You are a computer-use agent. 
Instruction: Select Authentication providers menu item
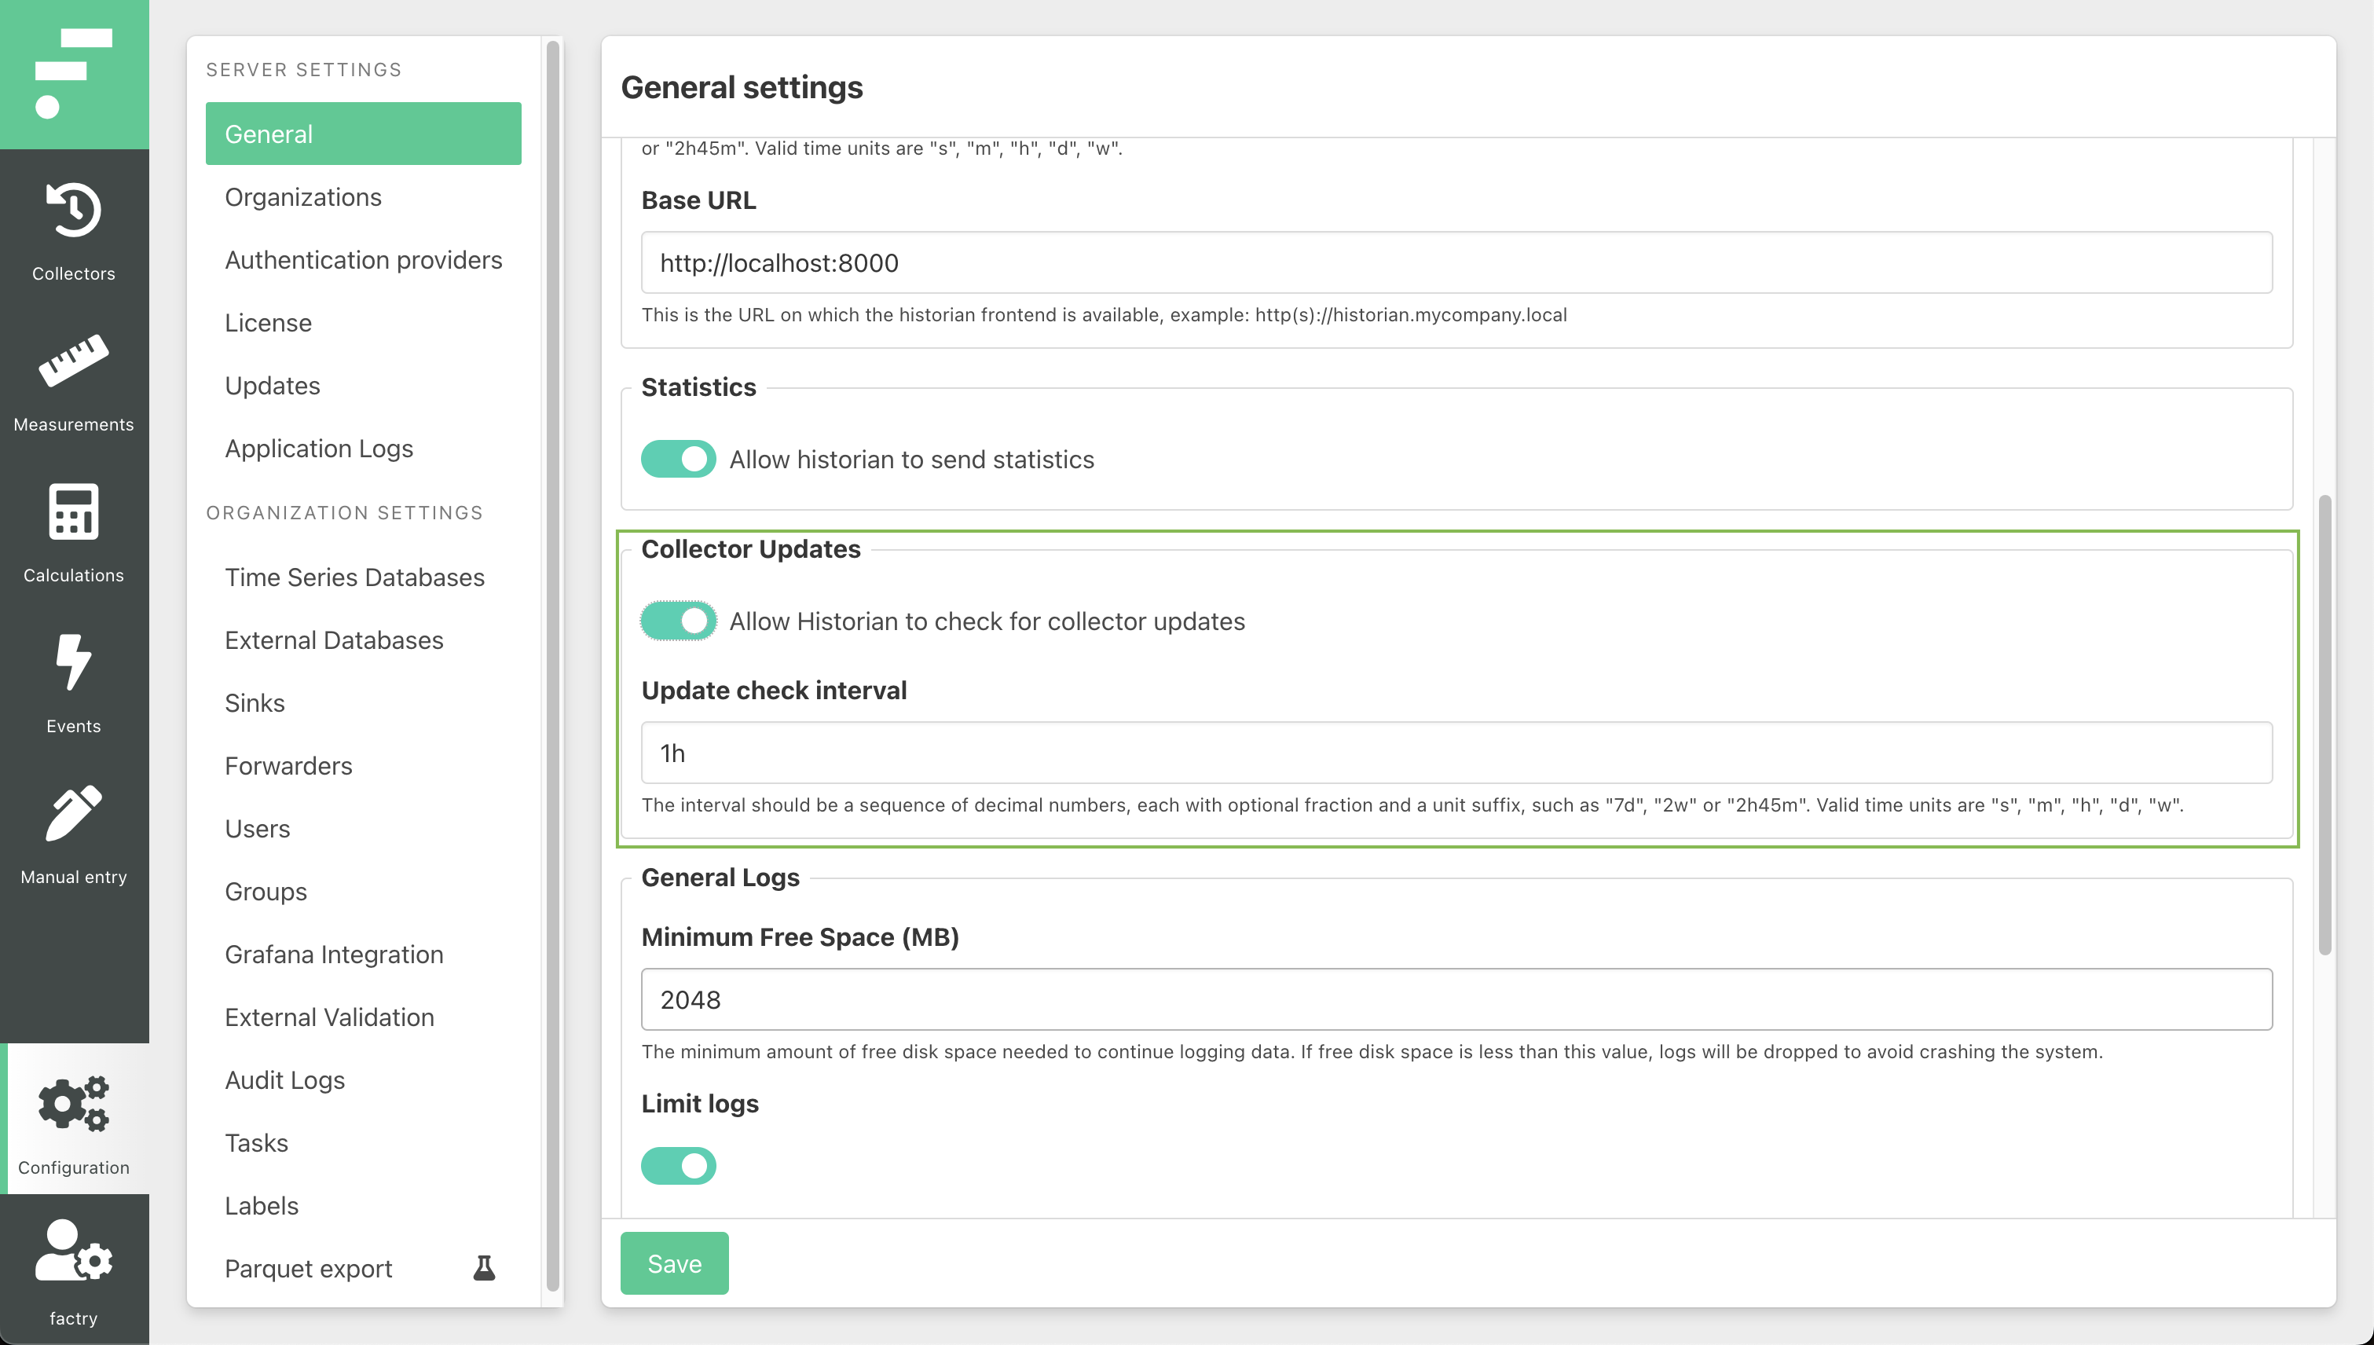(x=364, y=259)
